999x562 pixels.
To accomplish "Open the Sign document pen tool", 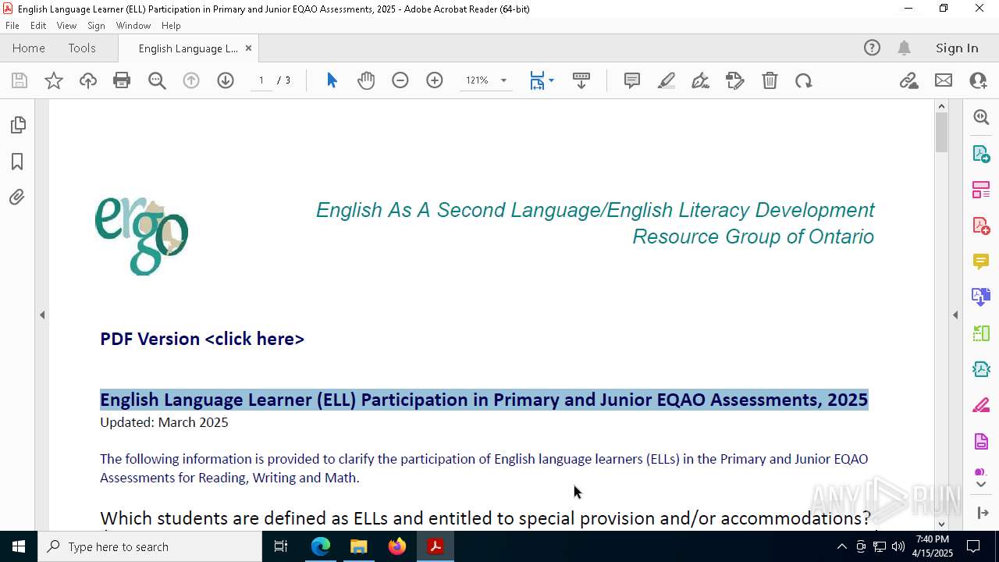I will [x=701, y=80].
